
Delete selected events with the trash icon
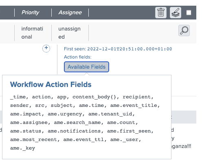(x=161, y=13)
